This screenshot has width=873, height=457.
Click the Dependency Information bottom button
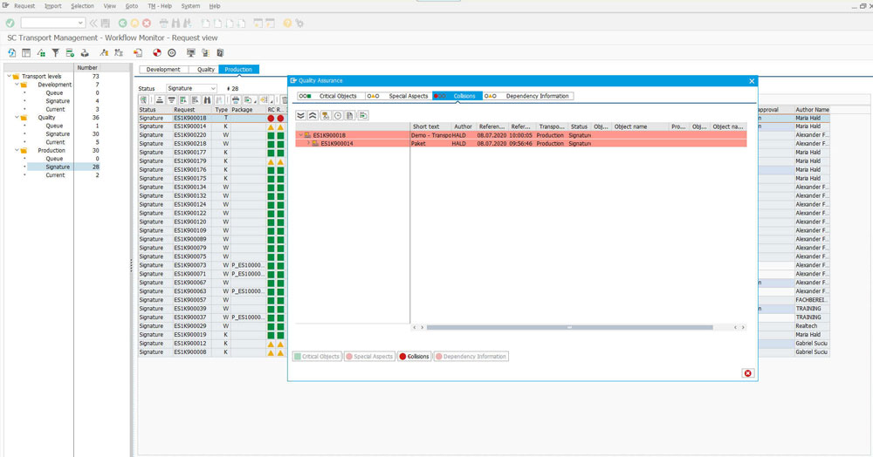471,357
